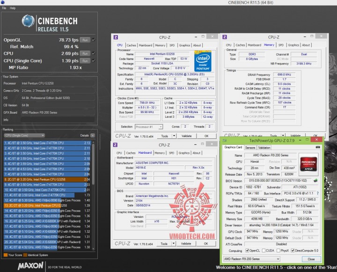The height and width of the screenshot is (272, 337).
Task: Click the GPU-Z BIOS Version value field
Action: (x=278, y=180)
